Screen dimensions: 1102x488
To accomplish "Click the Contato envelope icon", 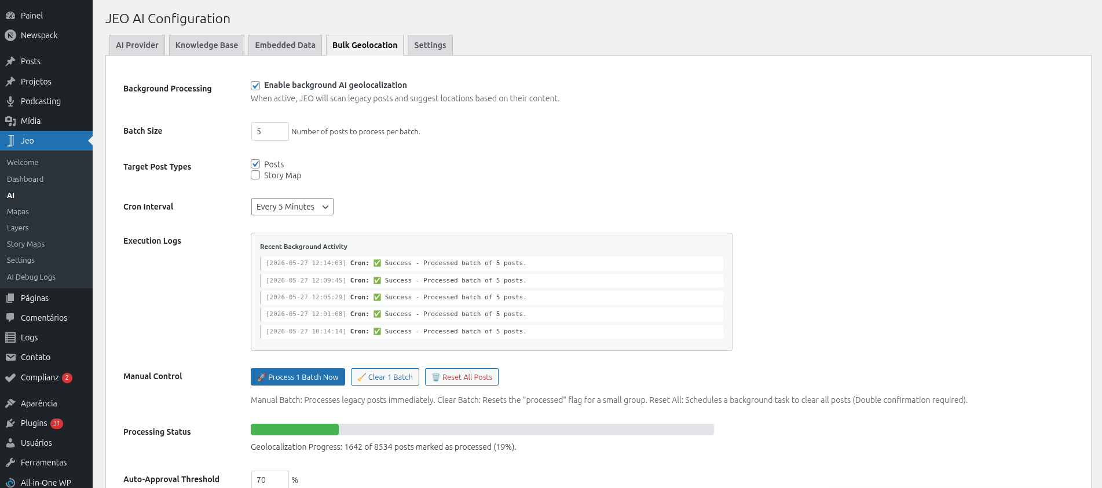I will pos(10,357).
